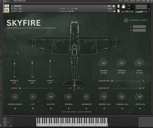Raise keyboard octave with up arrow
This screenshot has width=153, height=128.
coord(5,119)
